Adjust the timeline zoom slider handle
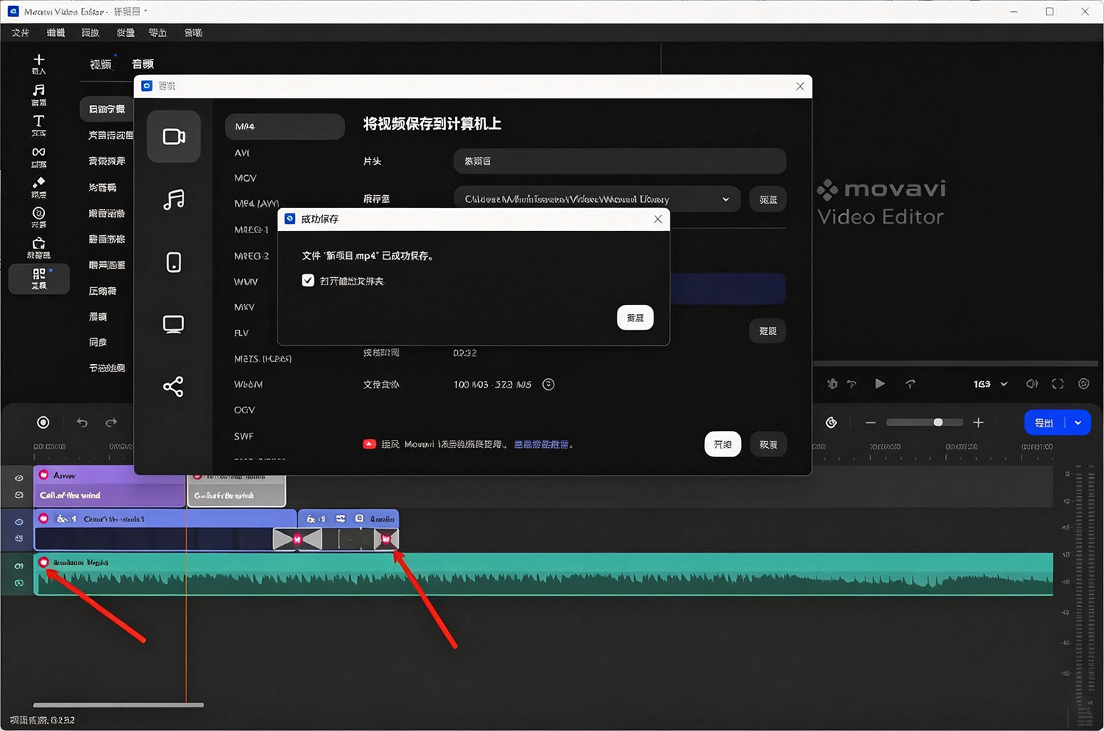The image size is (1104, 731). 938,422
